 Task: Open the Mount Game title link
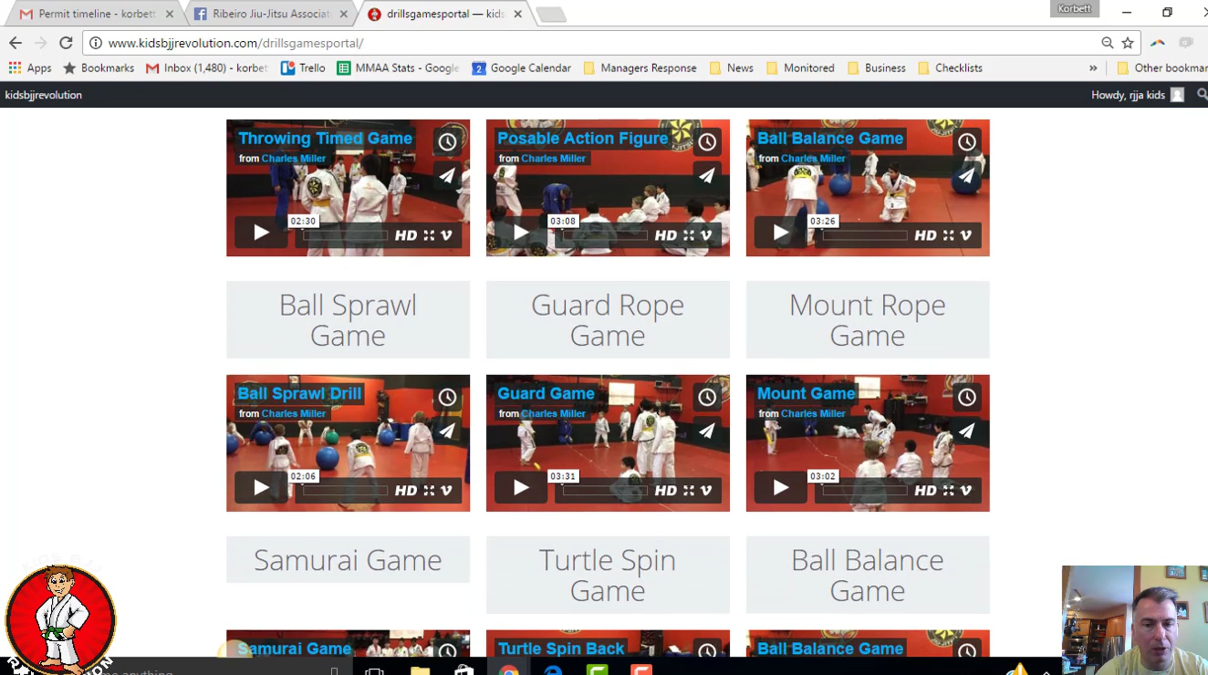click(806, 394)
